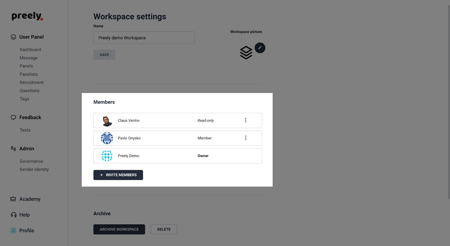Go to Panelists in the sidebar

[x=28, y=74]
